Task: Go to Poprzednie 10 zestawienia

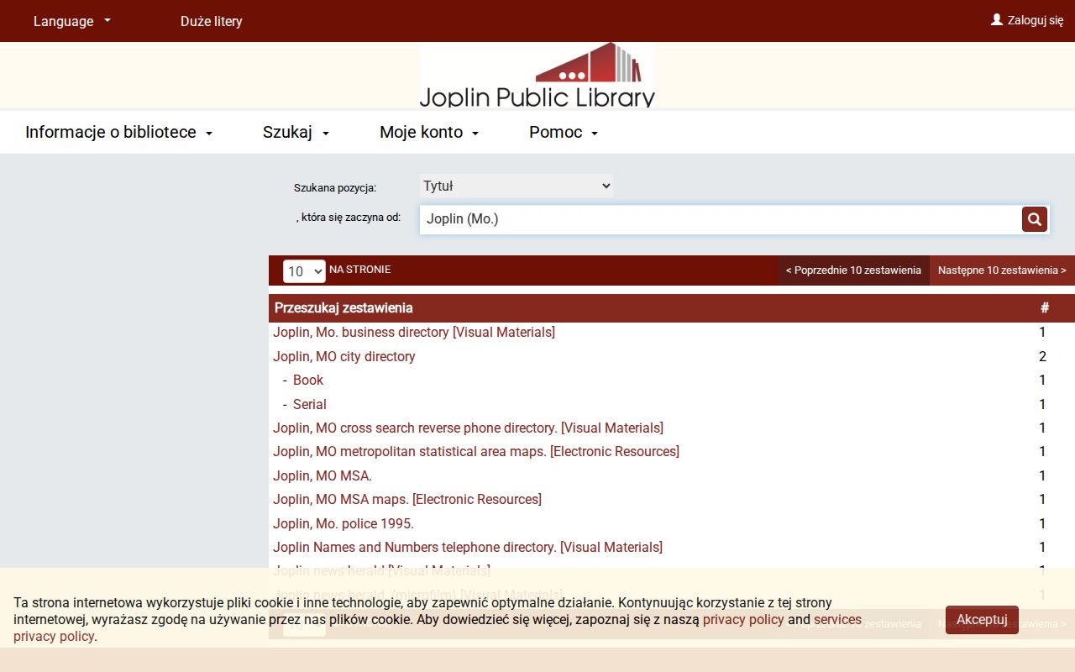Action: coord(853,270)
